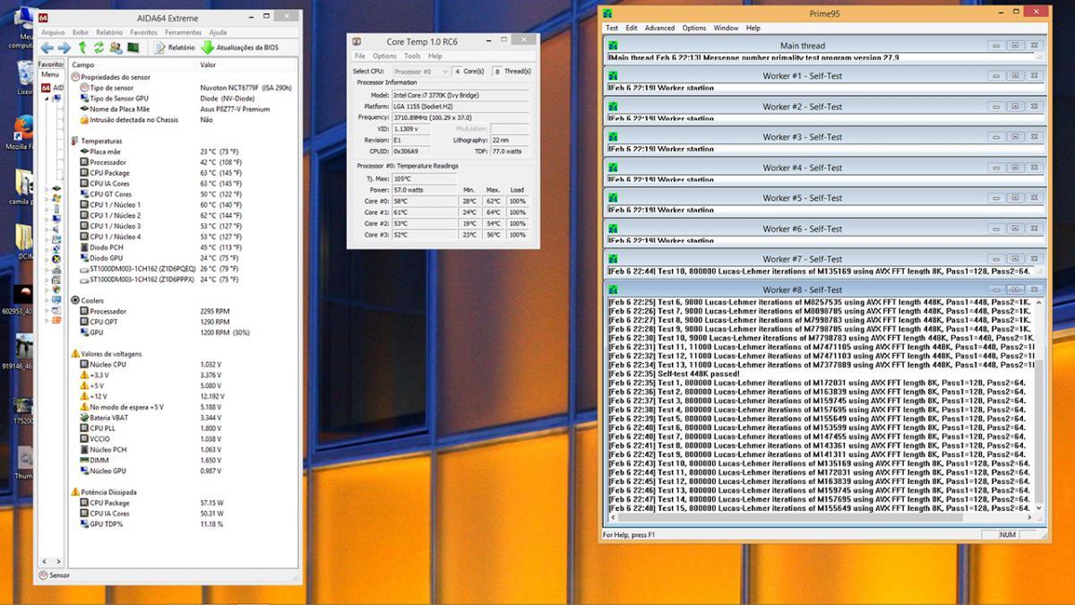1075x605 pixels.
Task: Open the Test menu in Prime95
Action: (612, 28)
